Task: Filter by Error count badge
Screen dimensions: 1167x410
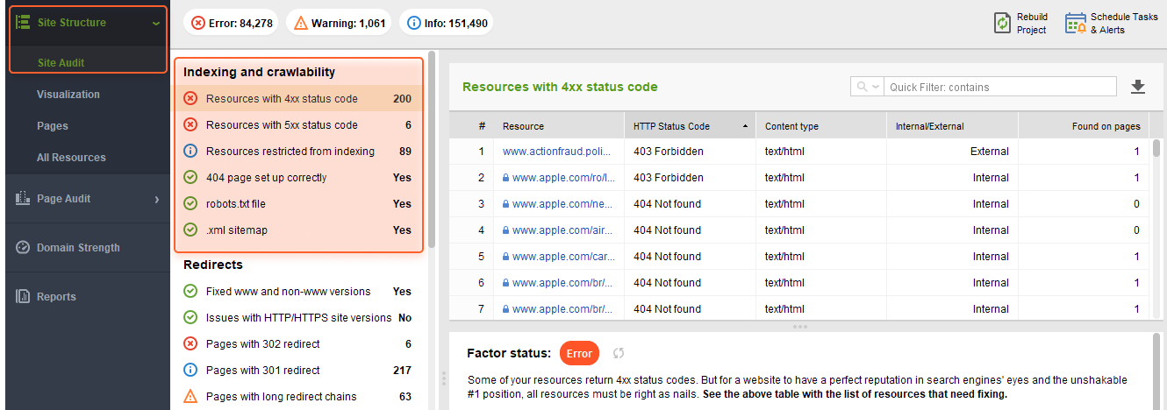Action: pyautogui.click(x=232, y=23)
